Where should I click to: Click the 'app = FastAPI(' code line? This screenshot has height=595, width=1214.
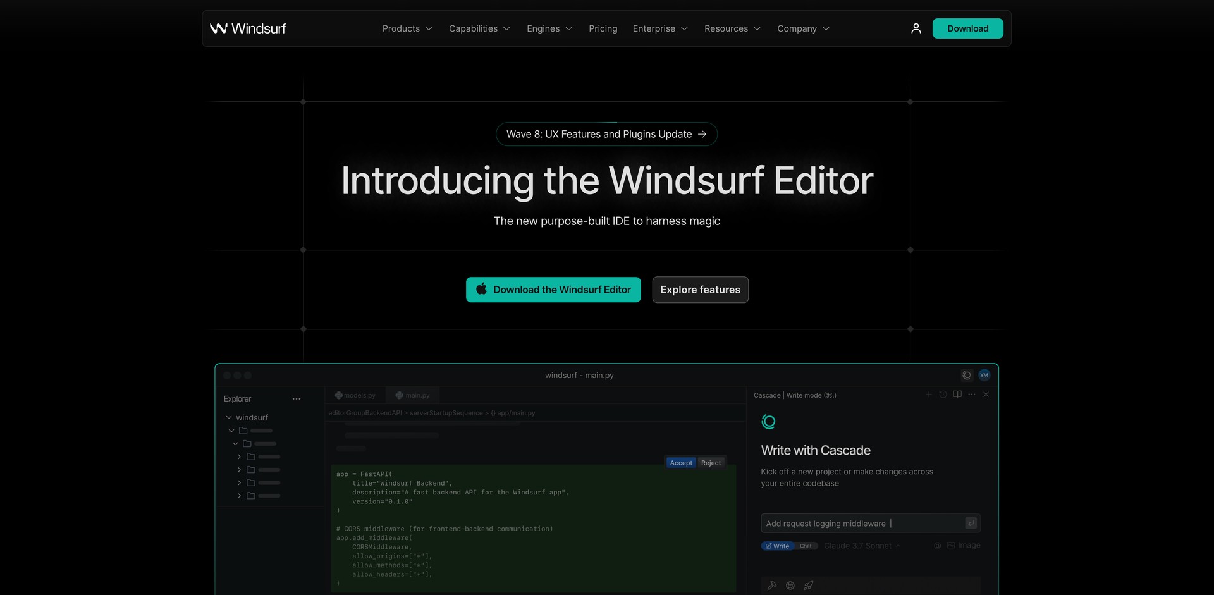364,474
